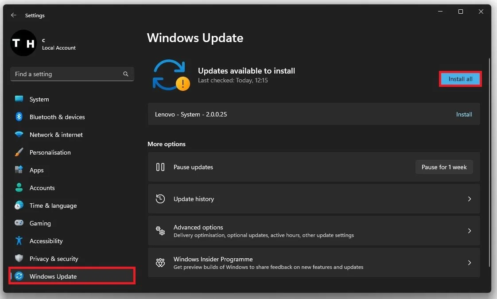Screen dimensions: 497x299
Task: Click the Accounts person icon
Action: [19, 187]
